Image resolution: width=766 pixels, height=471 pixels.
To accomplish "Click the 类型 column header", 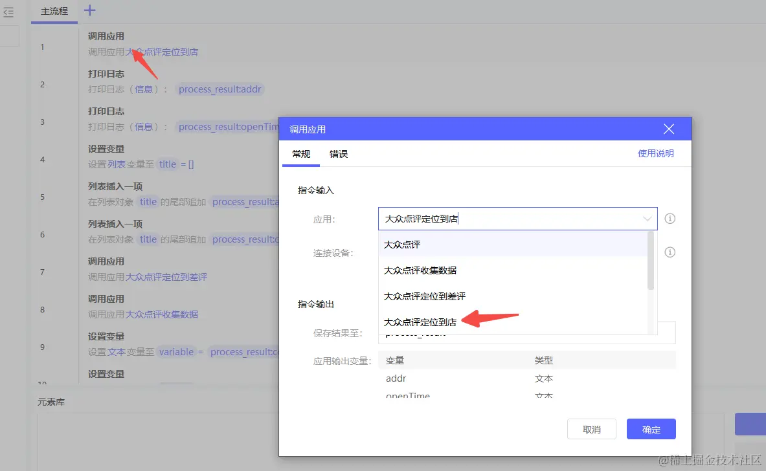I will click(x=544, y=360).
